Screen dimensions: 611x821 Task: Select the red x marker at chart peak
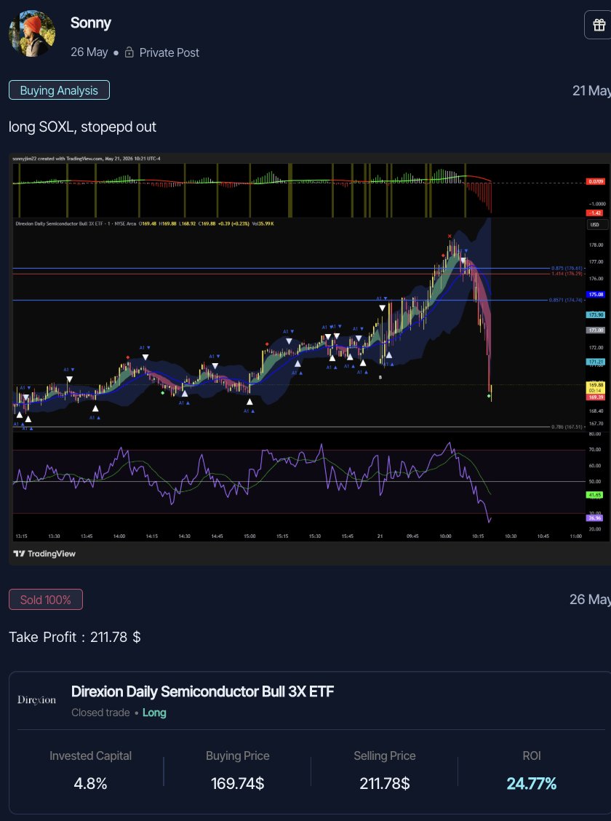[450, 237]
